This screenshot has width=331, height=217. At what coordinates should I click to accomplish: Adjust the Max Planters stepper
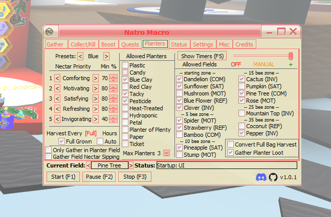(166, 153)
